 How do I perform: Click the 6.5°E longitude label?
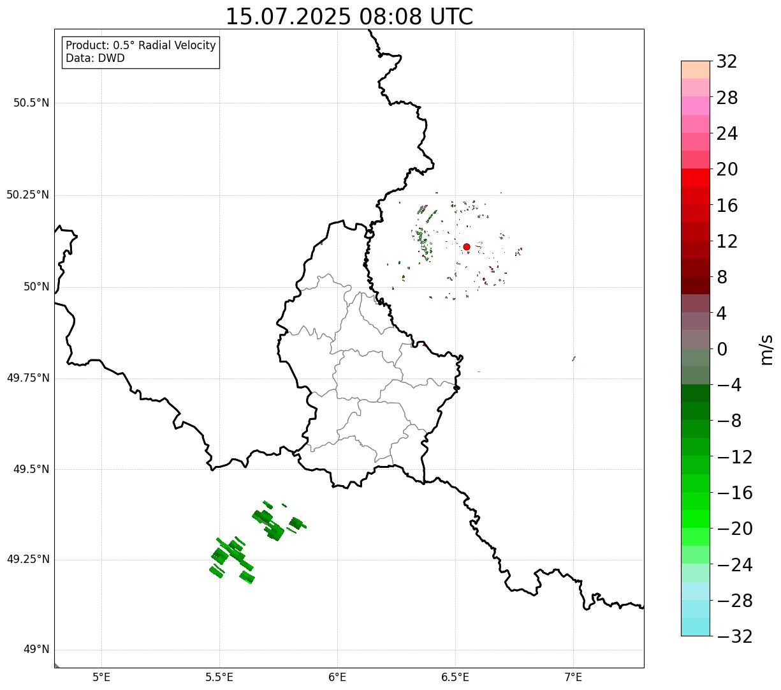[455, 677]
